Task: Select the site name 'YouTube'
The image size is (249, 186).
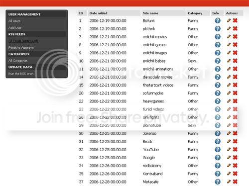Action: click(x=151, y=150)
